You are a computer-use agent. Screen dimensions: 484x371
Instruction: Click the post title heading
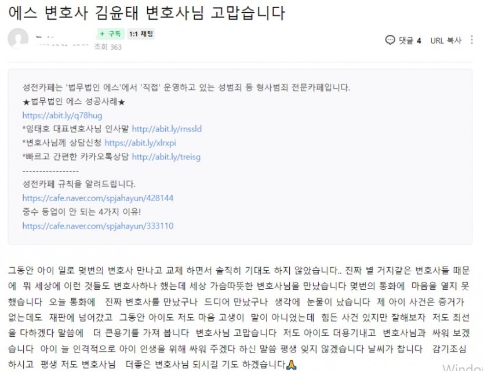(x=147, y=13)
